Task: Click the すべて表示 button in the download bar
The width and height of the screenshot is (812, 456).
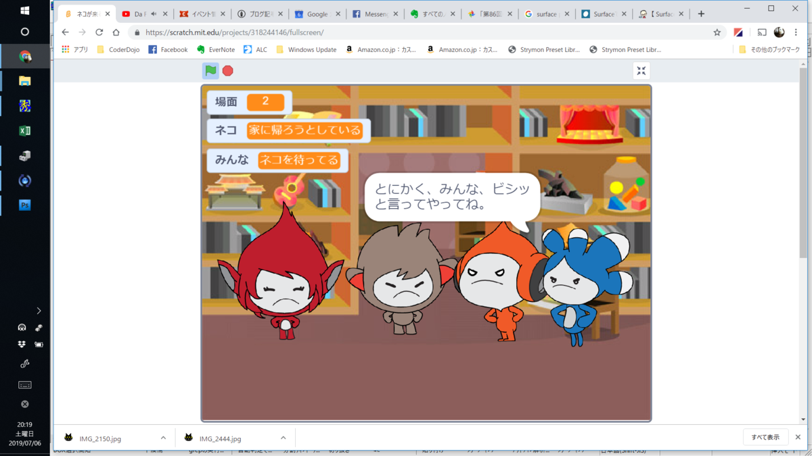Action: (x=765, y=438)
